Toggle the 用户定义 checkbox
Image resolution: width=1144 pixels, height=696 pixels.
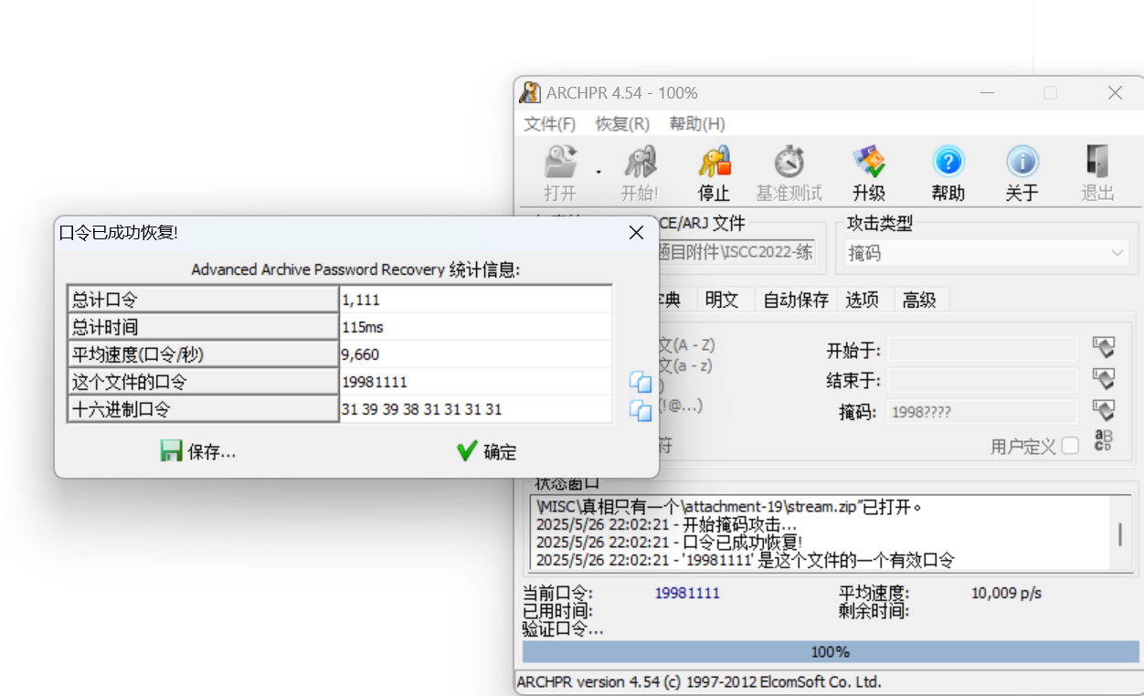pos(1070,446)
